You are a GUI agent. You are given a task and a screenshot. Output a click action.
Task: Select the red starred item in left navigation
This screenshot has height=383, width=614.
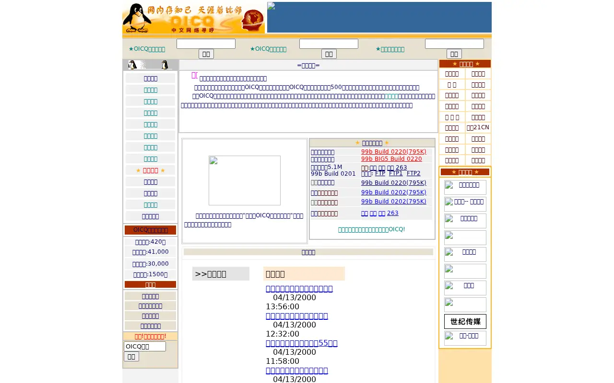151,170
